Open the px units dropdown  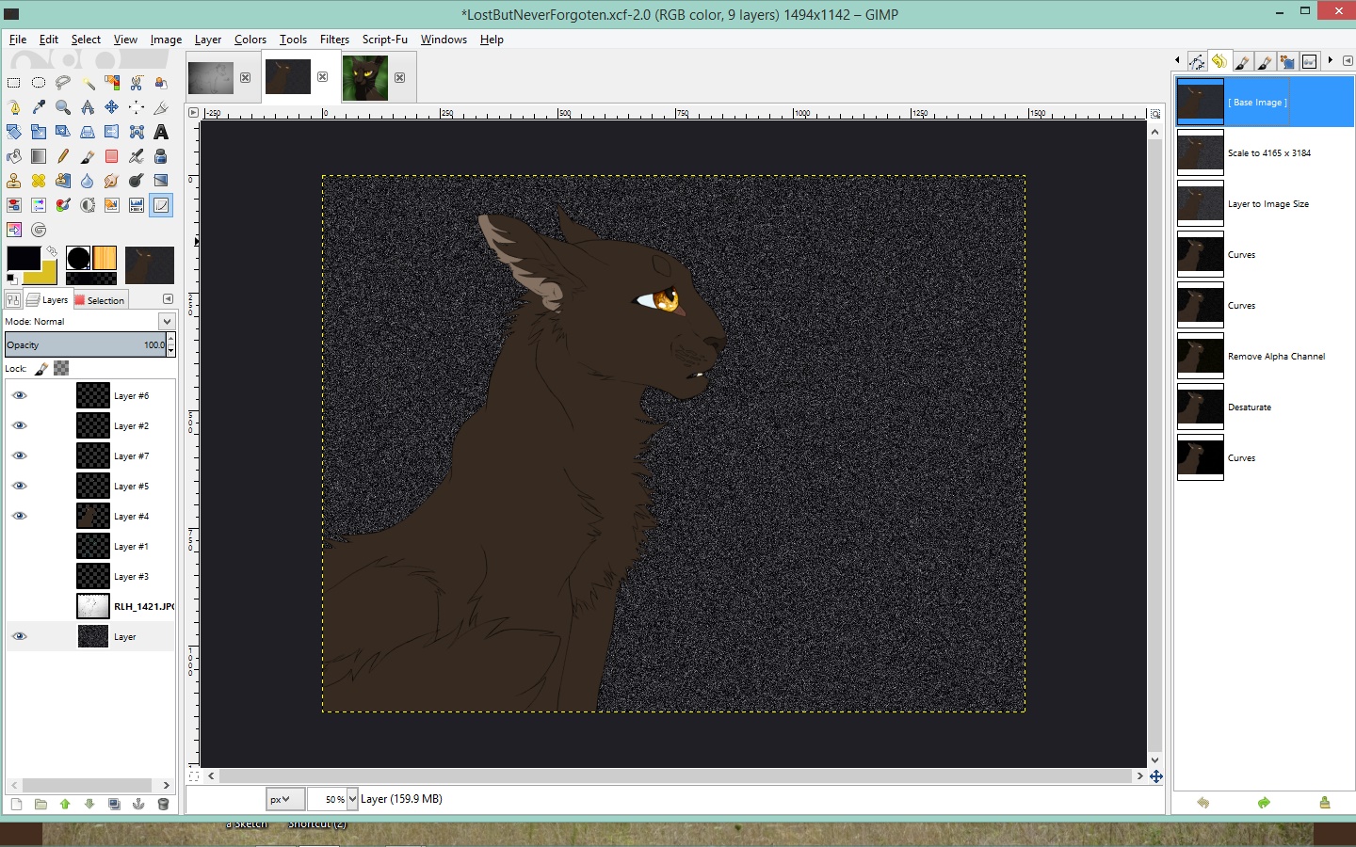coord(284,799)
